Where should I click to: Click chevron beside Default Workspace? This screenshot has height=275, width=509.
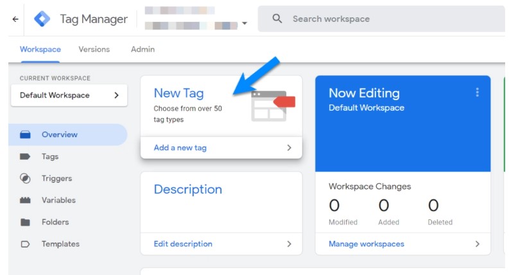117,96
